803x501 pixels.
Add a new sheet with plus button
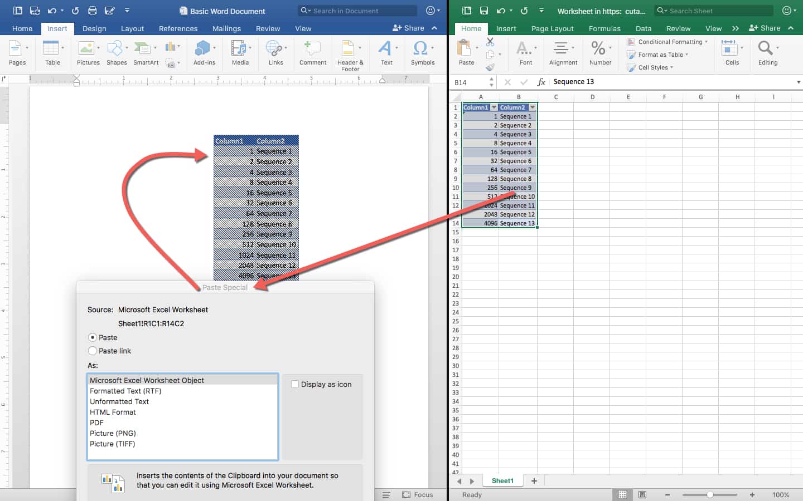pyautogui.click(x=534, y=481)
